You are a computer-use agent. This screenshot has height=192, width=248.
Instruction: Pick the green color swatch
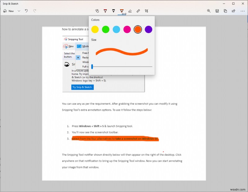106,29
